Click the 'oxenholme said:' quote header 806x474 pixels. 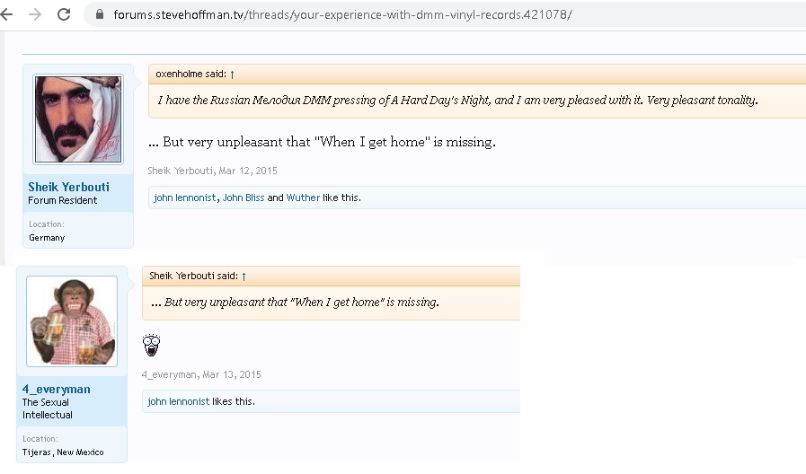pos(190,74)
